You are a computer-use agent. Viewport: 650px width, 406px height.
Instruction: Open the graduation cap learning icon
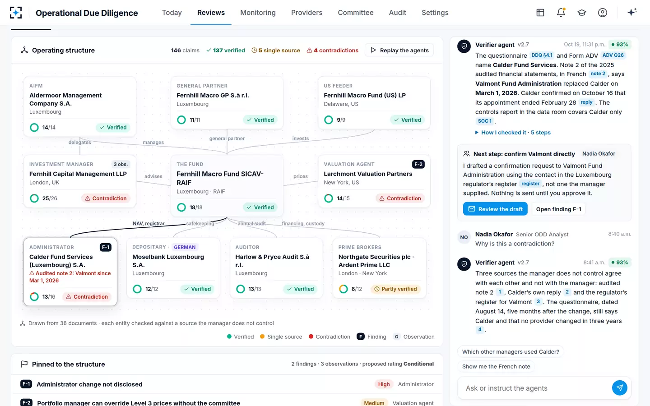click(582, 13)
